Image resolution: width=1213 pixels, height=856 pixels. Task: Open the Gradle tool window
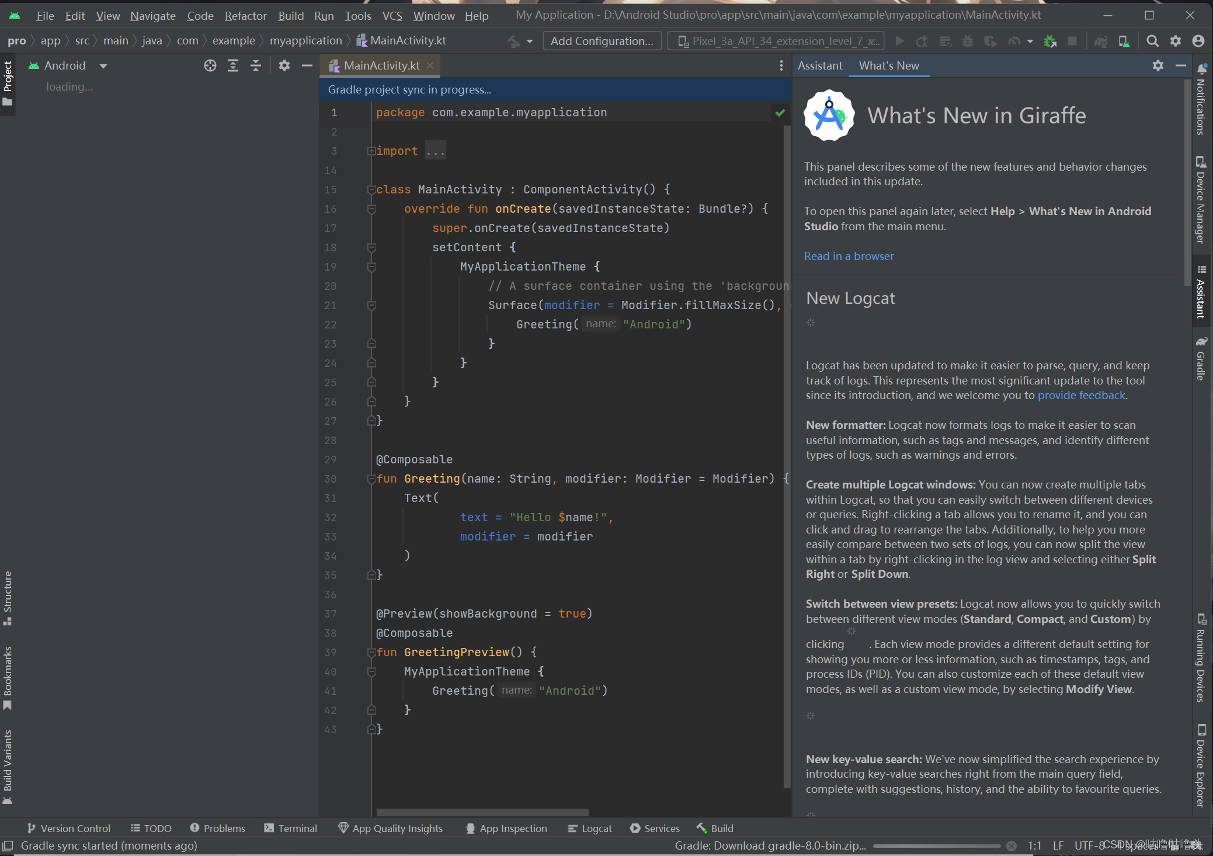click(x=1201, y=359)
